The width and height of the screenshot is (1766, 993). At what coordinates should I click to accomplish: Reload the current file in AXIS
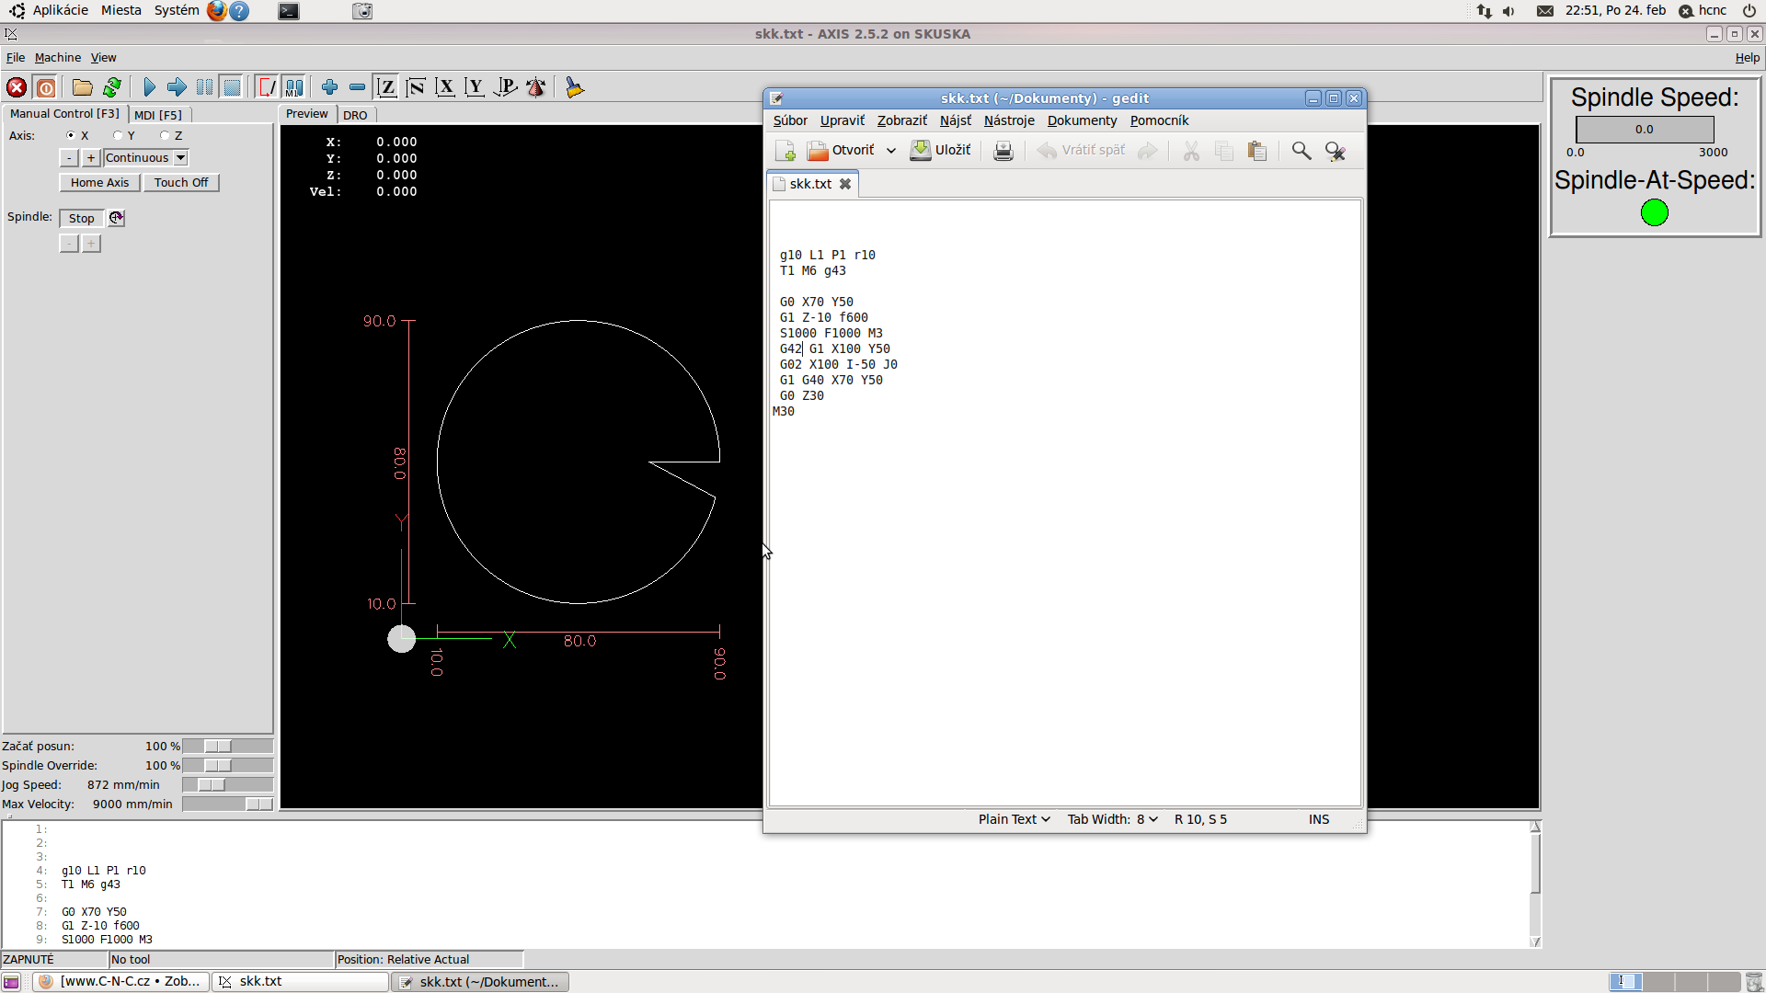[x=112, y=87]
